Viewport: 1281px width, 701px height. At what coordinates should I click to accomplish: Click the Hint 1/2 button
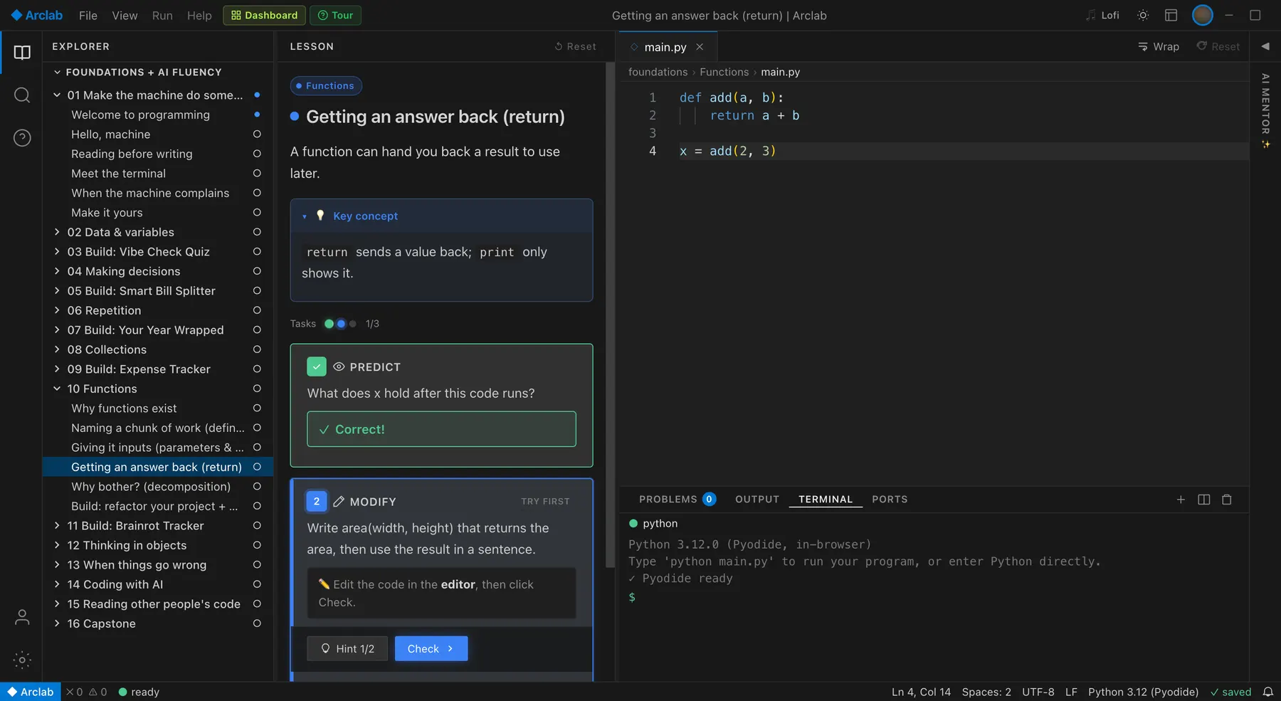pos(347,648)
